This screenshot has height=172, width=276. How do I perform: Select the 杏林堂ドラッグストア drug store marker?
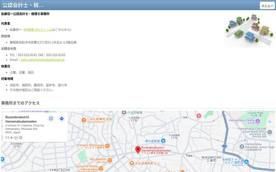[247, 162]
